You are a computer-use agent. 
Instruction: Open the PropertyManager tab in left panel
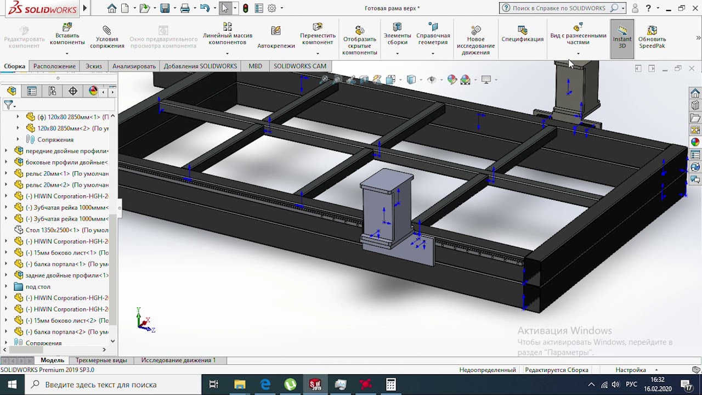tap(32, 91)
